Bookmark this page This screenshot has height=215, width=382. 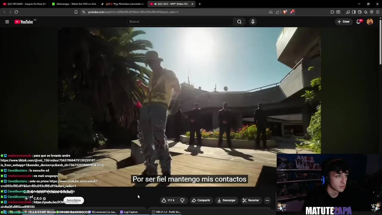[x=76, y=12]
